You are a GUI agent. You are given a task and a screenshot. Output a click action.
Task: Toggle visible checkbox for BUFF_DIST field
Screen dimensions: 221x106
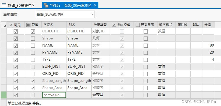click(16, 67)
